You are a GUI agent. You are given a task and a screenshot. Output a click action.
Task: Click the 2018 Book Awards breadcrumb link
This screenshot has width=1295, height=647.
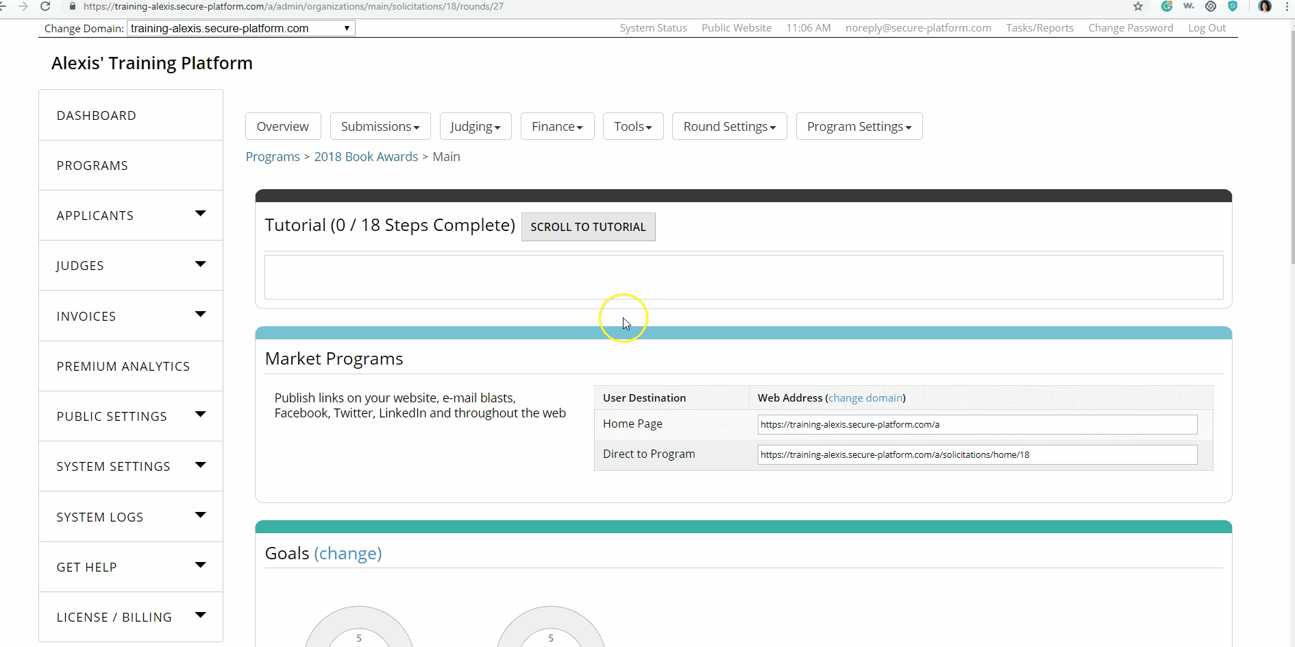(366, 157)
